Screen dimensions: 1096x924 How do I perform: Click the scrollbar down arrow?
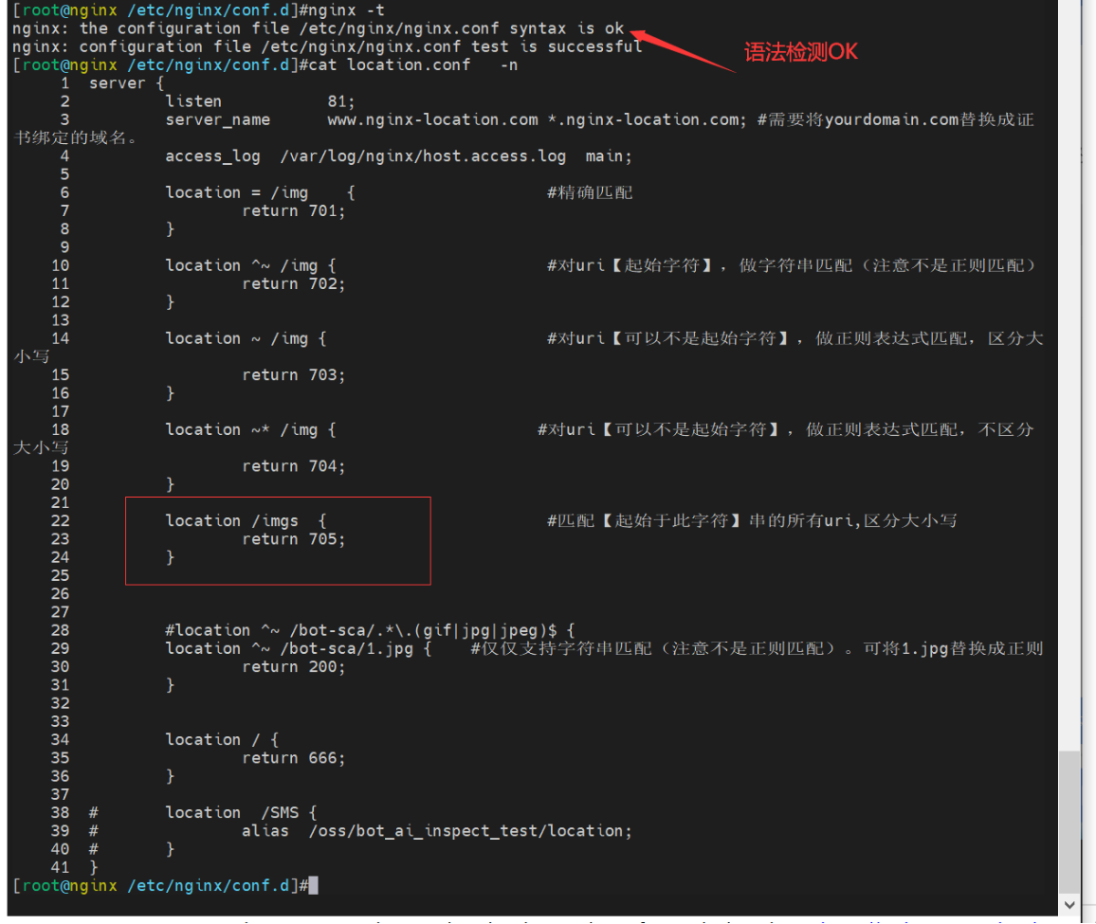click(x=1069, y=904)
